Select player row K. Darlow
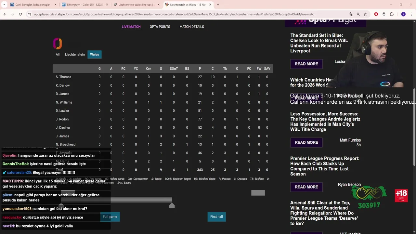 click(x=163, y=85)
